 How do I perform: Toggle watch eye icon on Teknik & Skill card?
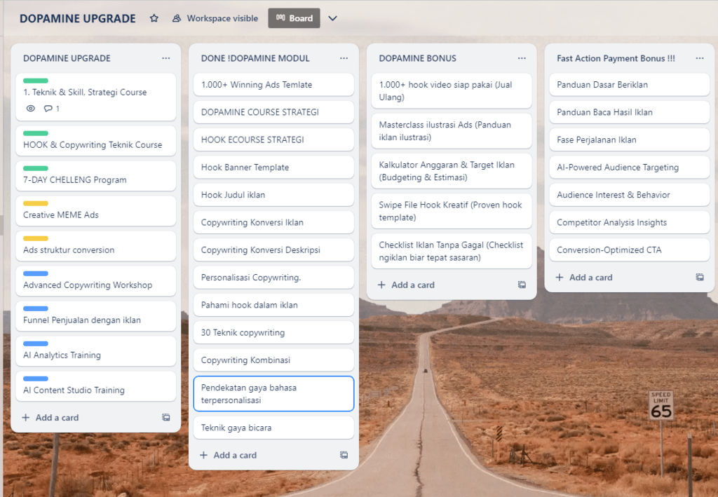point(30,109)
